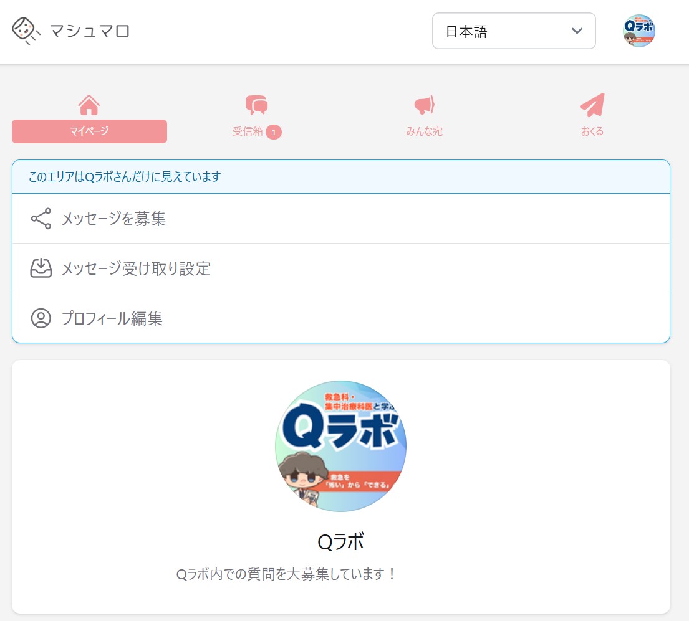
Task: Open the マシュマロ home title link
Action: click(x=90, y=31)
